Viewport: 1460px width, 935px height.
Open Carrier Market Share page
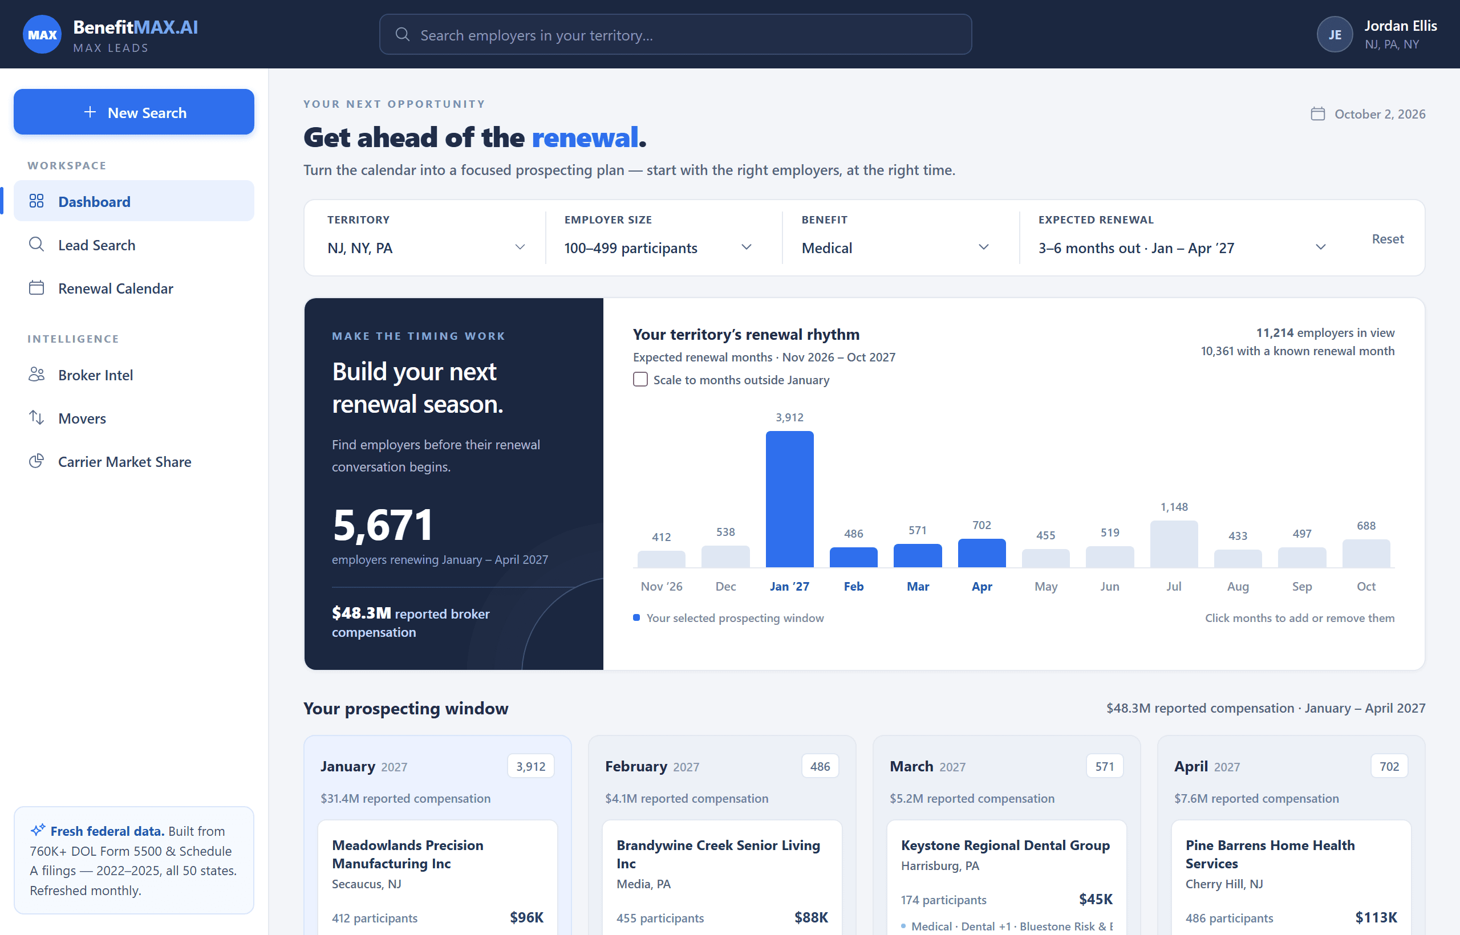tap(133, 461)
